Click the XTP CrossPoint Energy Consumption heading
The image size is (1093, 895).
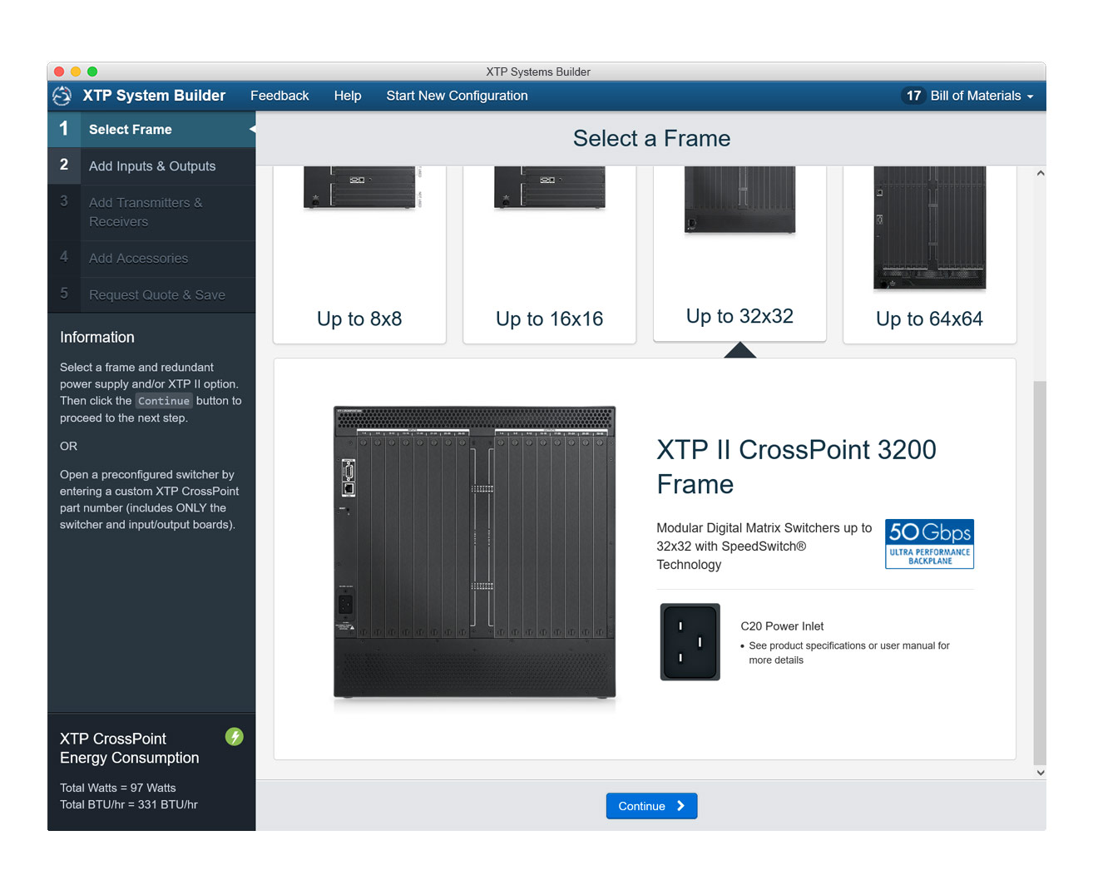[130, 748]
